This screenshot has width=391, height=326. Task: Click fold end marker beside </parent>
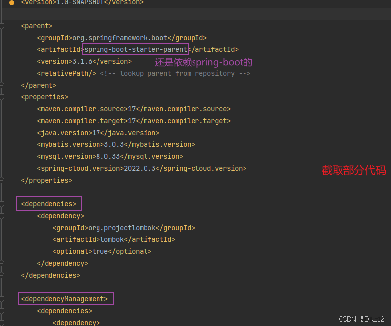pyautogui.click(x=2, y=85)
